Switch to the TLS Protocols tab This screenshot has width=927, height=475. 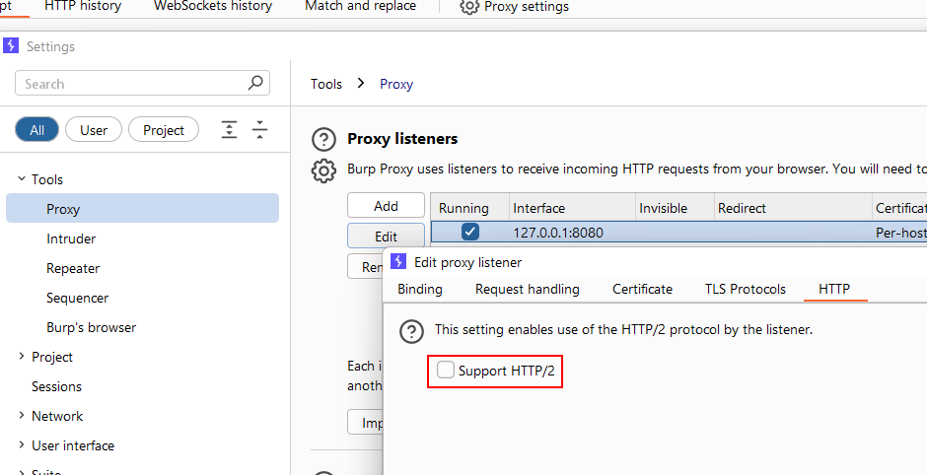click(745, 289)
